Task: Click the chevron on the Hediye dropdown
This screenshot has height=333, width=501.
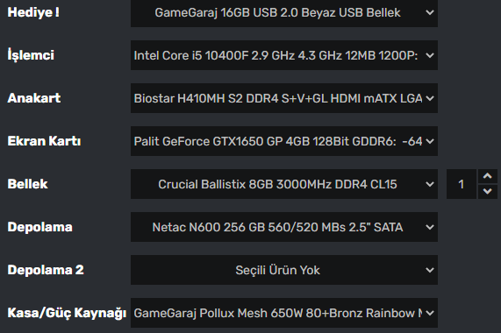Action: point(430,13)
